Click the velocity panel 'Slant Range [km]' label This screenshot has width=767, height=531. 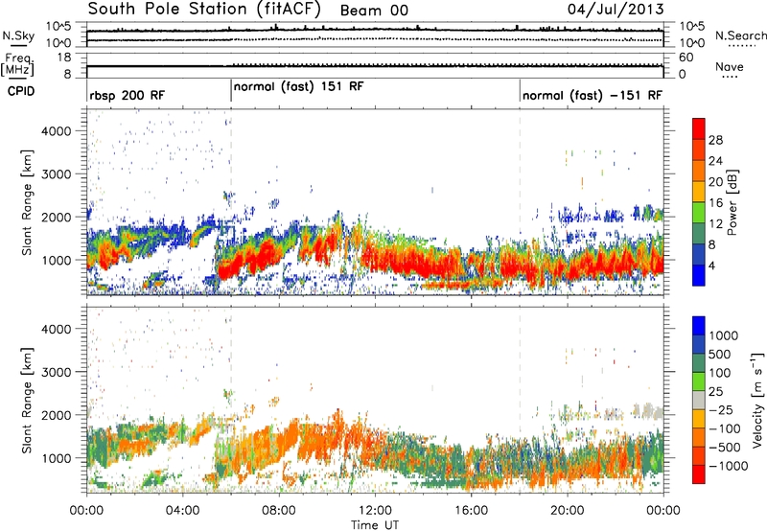(27, 400)
